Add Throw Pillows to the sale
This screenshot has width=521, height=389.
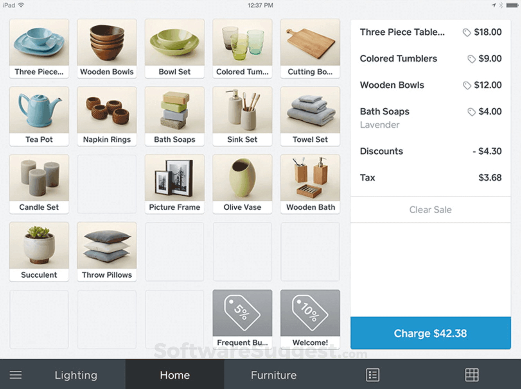click(x=107, y=252)
